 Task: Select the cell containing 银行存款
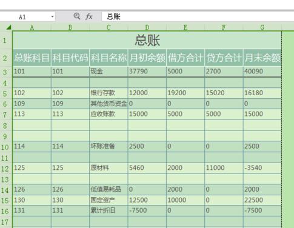109,93
